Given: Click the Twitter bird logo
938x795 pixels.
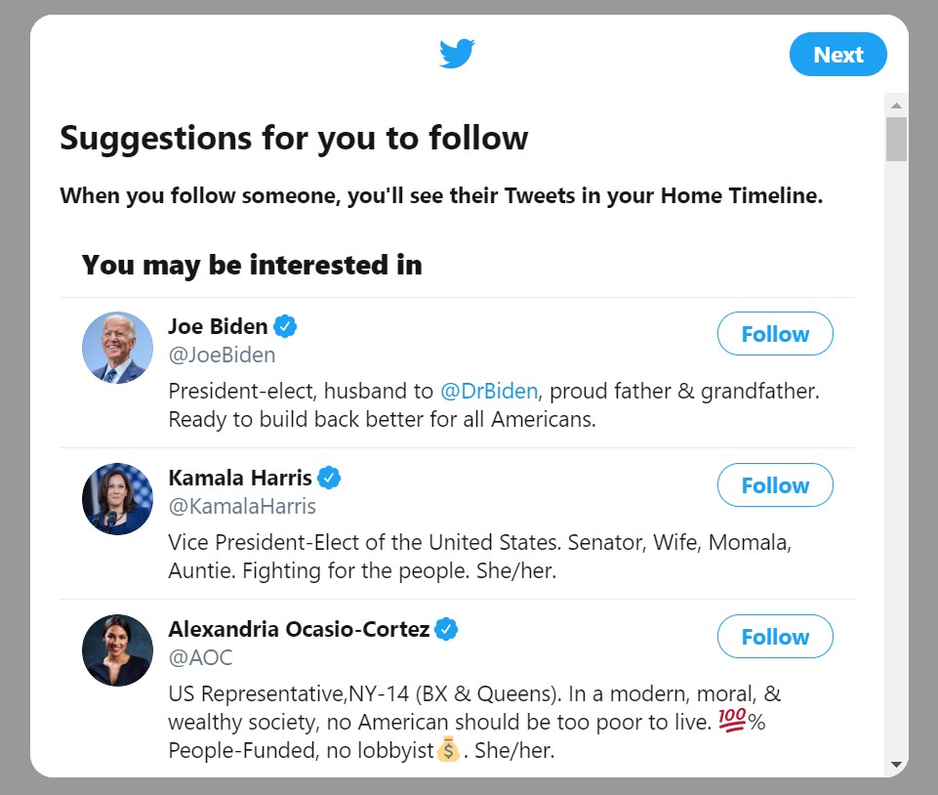Looking at the screenshot, I should click(457, 54).
